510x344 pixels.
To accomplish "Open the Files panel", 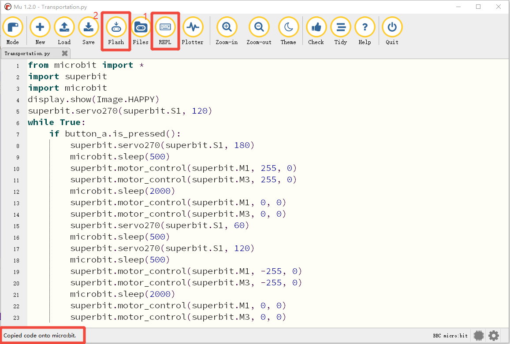I will pos(141,31).
